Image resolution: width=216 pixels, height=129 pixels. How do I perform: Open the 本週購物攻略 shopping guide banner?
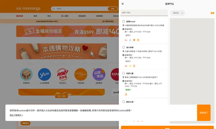(x=61, y=51)
